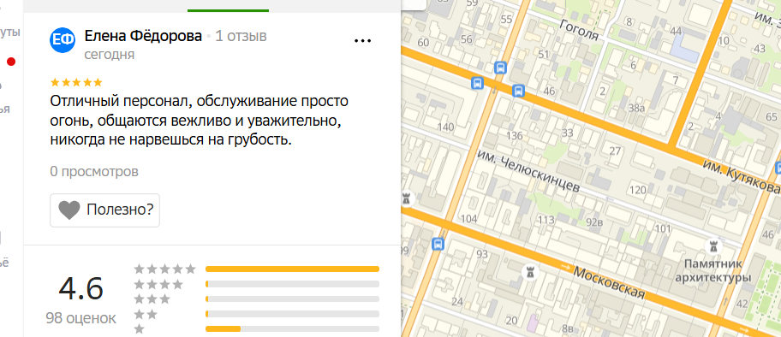Image resolution: width=781 pixels, height=337 pixels.
Task: Click building number 92в on map
Action: (x=594, y=222)
